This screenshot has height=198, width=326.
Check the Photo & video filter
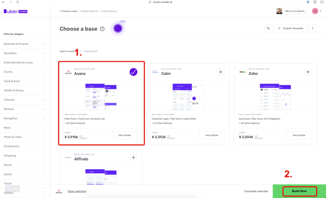pos(44,137)
